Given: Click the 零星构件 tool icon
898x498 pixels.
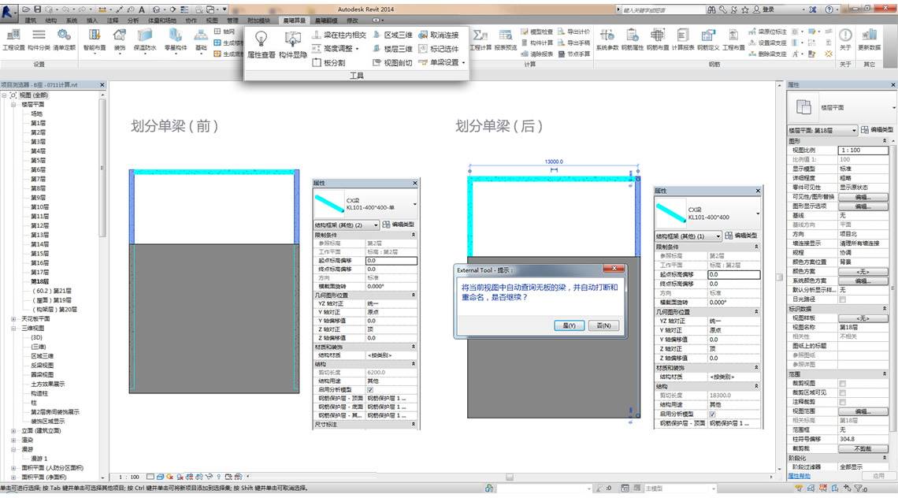Looking at the screenshot, I should coord(175,35).
